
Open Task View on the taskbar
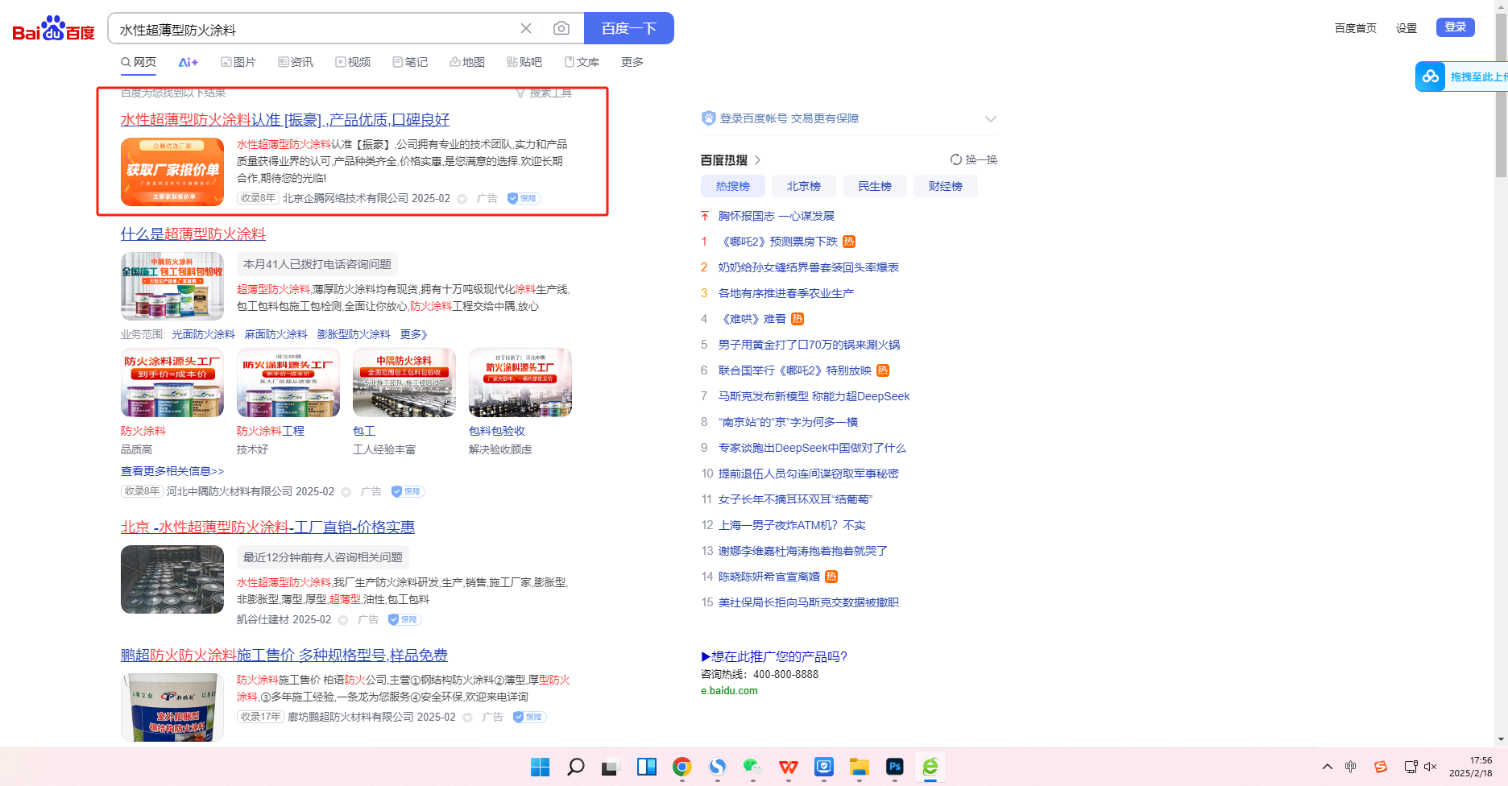[x=610, y=767]
